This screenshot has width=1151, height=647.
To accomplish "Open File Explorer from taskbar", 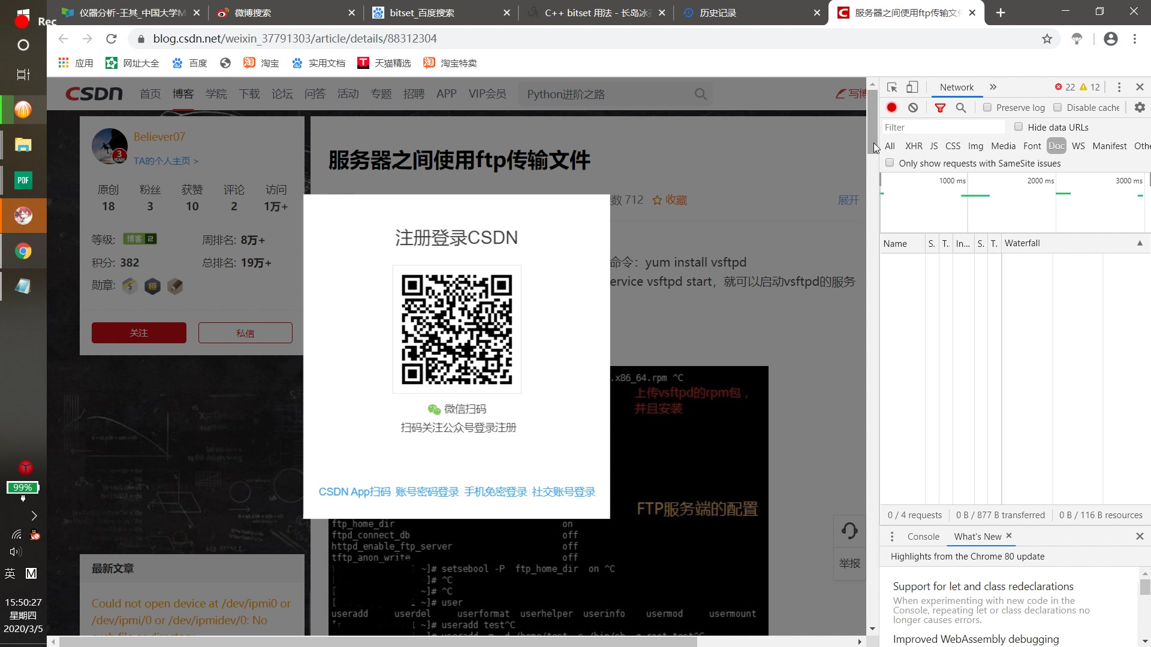I will [x=23, y=145].
